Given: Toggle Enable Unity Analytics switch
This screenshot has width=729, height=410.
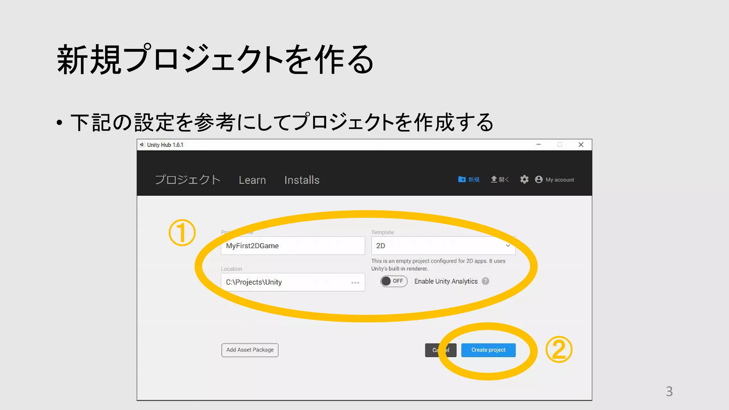Looking at the screenshot, I should [x=394, y=281].
